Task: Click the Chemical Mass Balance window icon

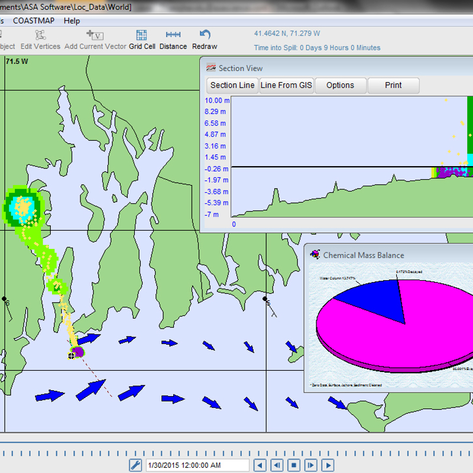Action: point(315,255)
